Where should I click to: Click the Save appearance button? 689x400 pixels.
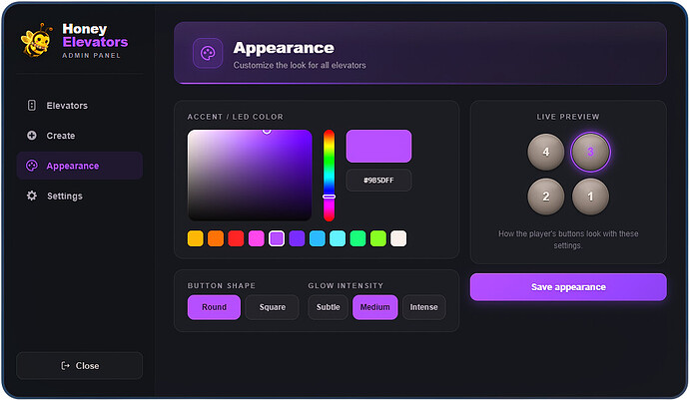568,287
